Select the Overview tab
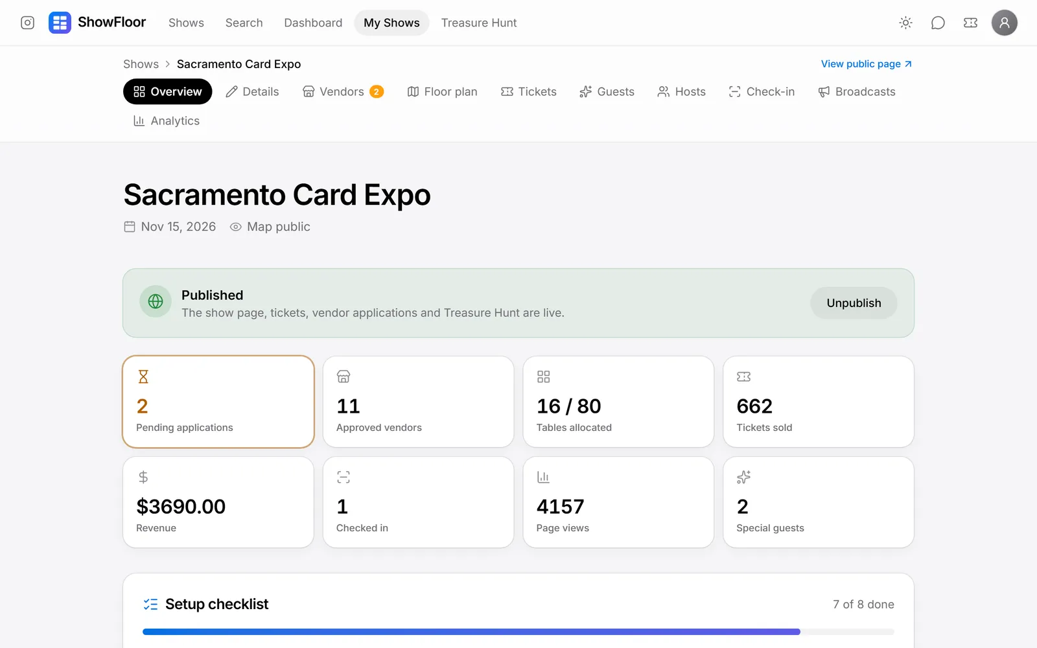The width and height of the screenshot is (1037, 648). point(168,91)
